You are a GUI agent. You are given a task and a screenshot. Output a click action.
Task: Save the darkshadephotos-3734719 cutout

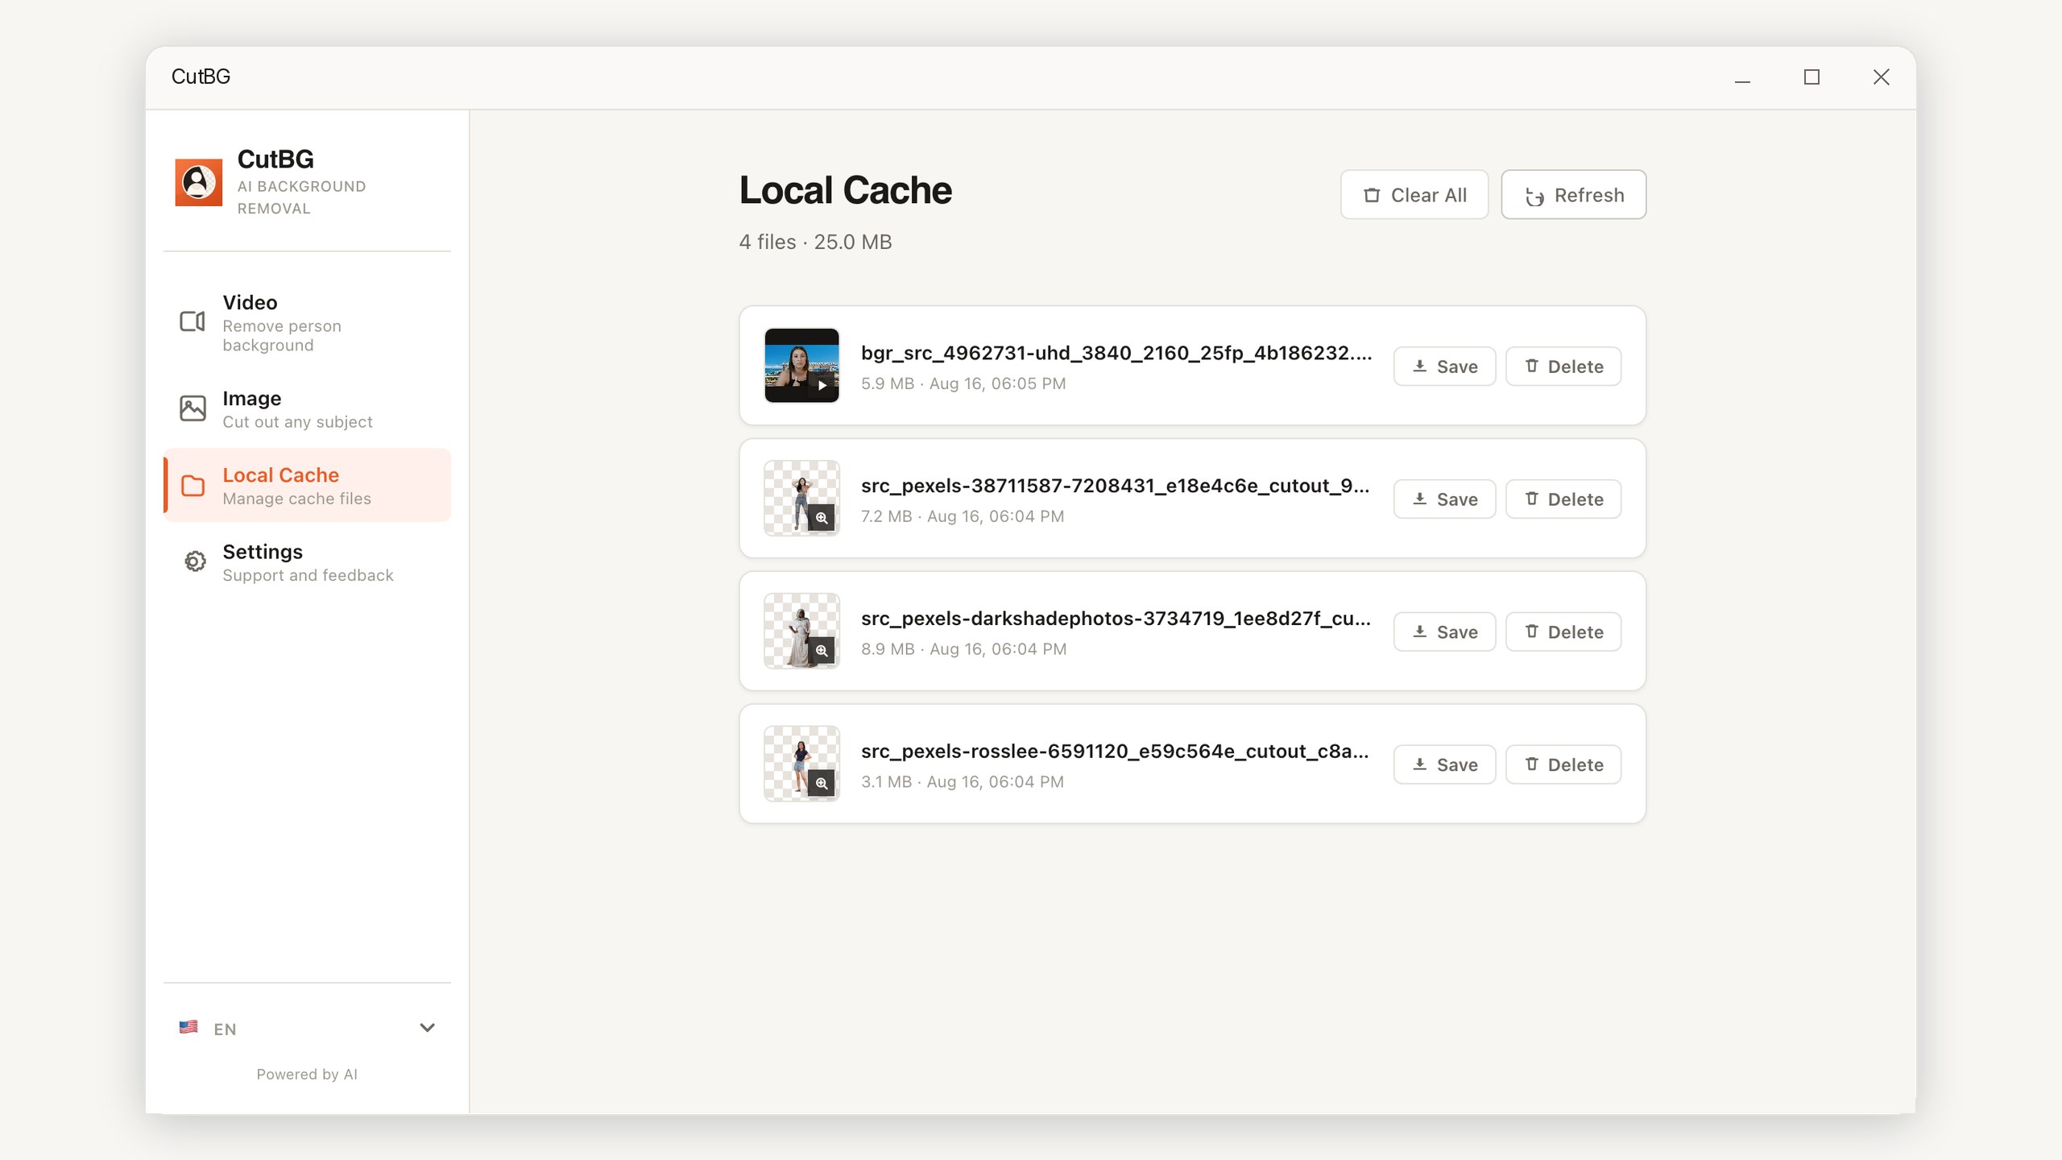coord(1445,632)
